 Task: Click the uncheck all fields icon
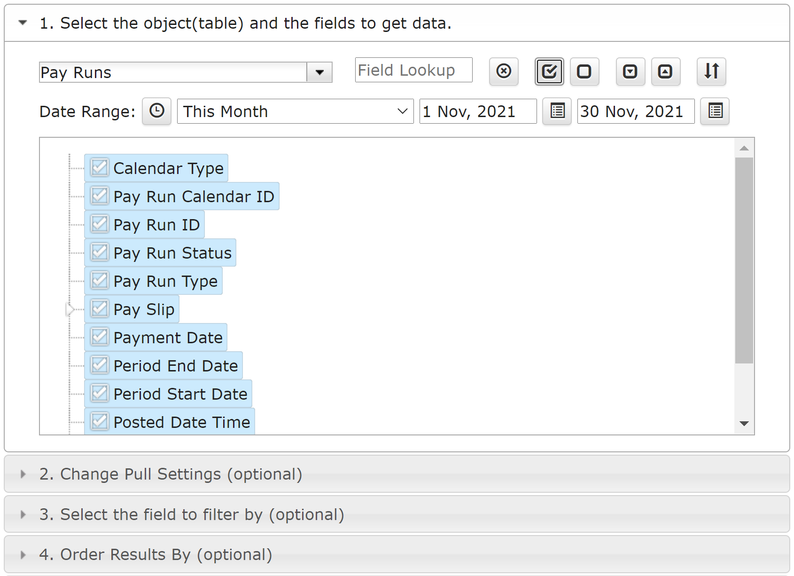pyautogui.click(x=584, y=71)
